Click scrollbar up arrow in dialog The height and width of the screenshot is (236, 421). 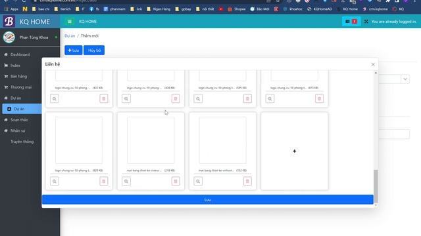pos(376,73)
